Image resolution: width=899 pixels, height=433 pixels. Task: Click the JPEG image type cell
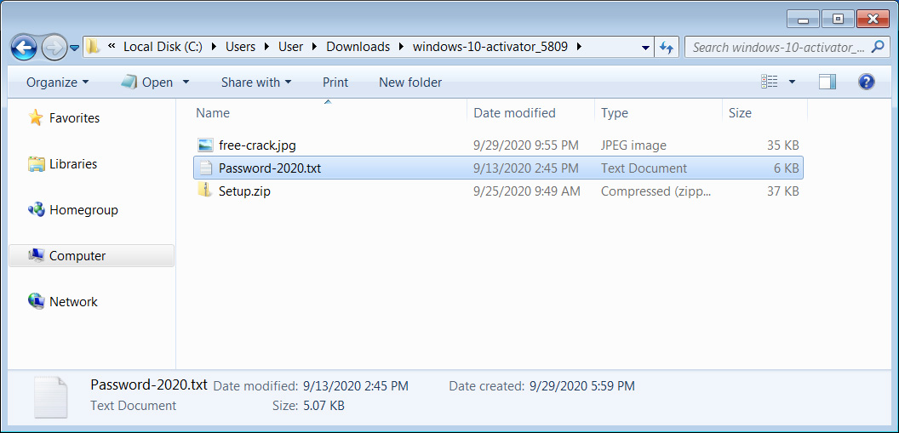633,145
